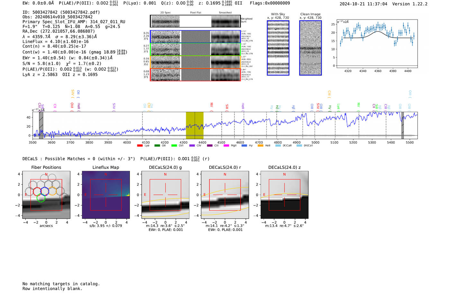
Task: Select the Flags:0x00000009 header text
Action: tap(270, 3)
